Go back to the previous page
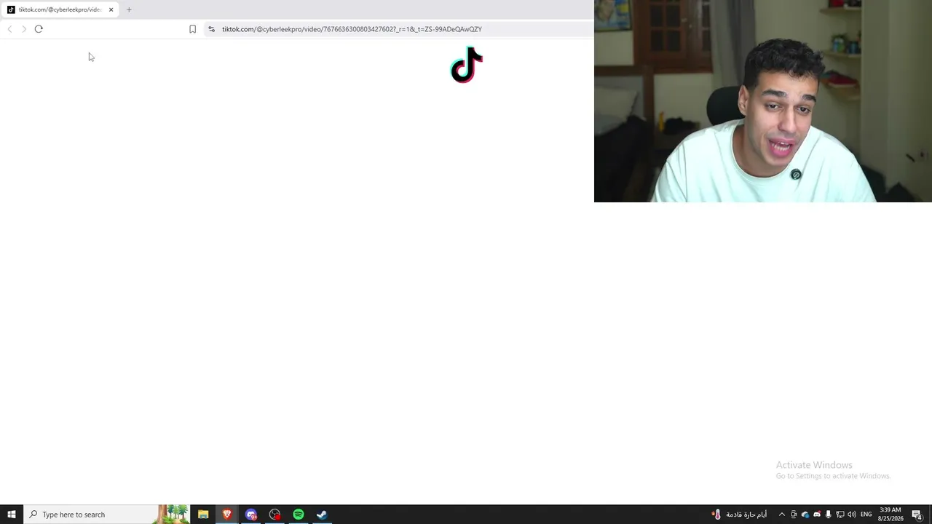932x524 pixels. 9,29
